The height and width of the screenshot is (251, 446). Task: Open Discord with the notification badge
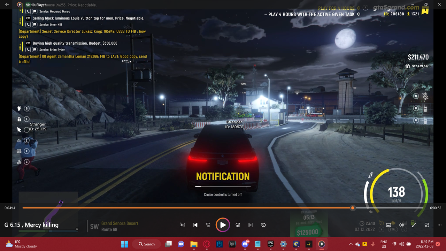click(245, 244)
